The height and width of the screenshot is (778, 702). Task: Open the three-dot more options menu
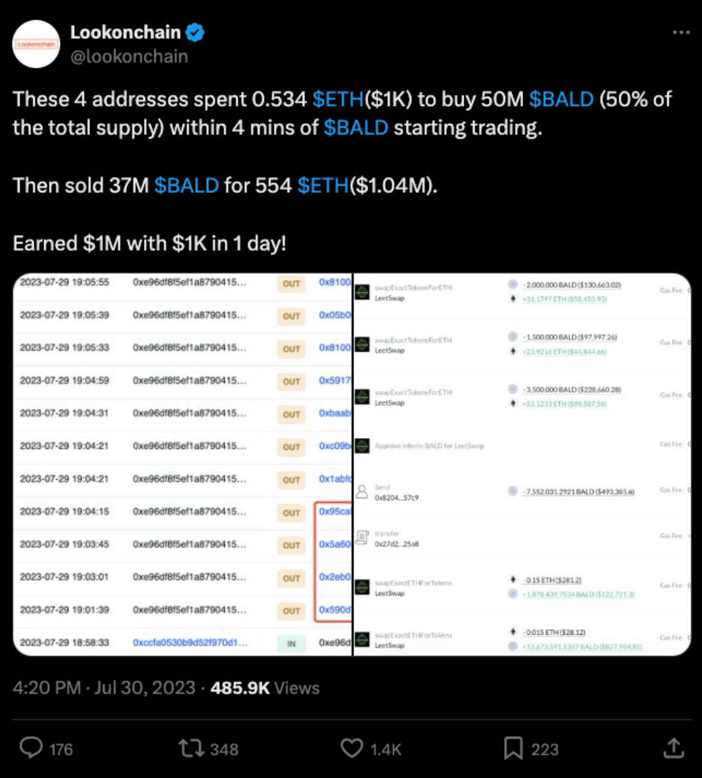pos(681,32)
